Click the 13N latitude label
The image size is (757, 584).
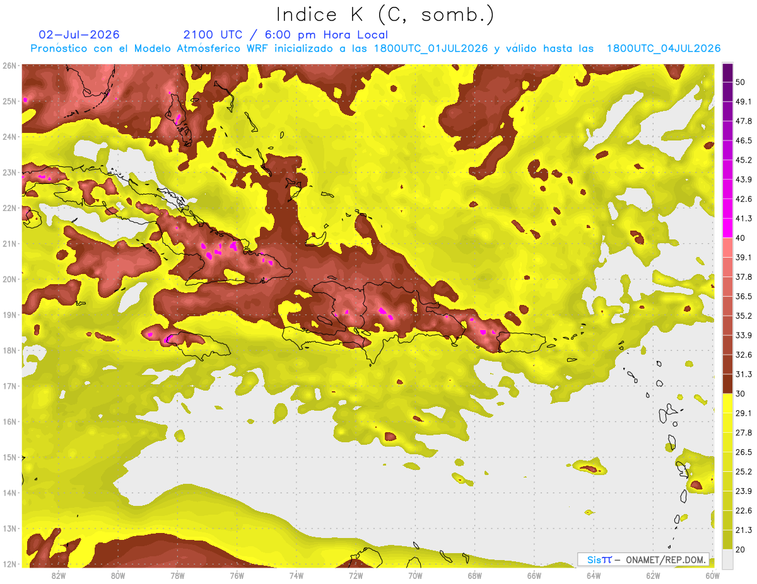point(9,529)
